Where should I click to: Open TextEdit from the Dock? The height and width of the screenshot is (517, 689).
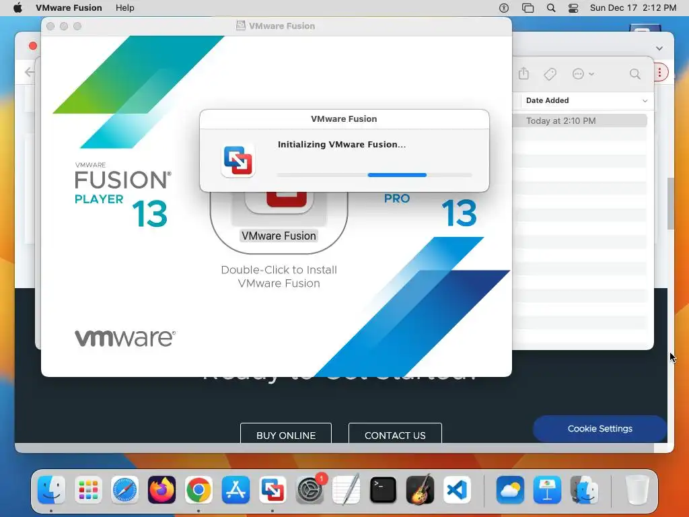coord(347,489)
